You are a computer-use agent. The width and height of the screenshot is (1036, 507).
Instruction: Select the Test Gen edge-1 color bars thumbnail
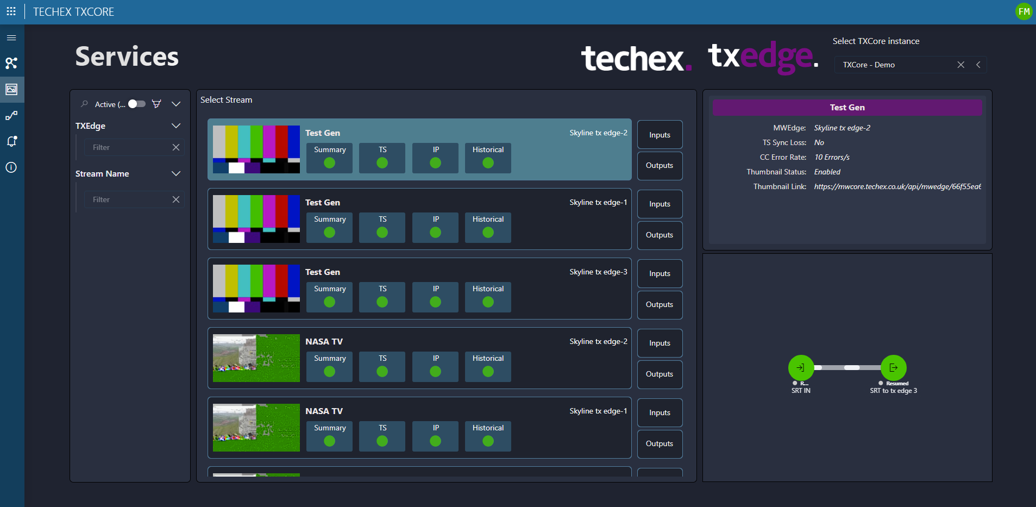click(x=256, y=219)
